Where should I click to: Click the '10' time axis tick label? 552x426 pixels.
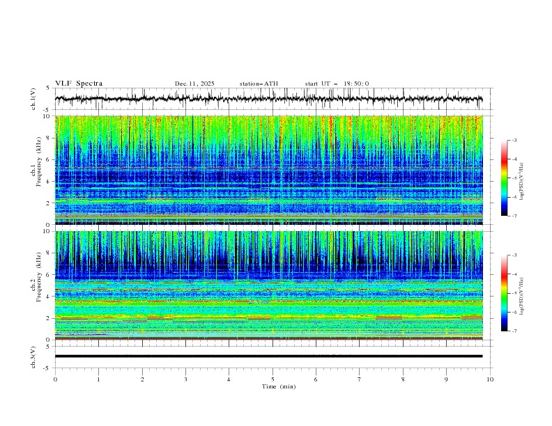click(x=490, y=379)
